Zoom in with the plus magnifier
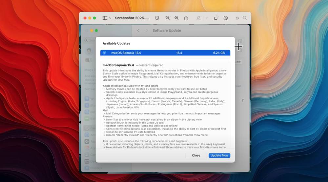This screenshot has width=328, height=182. [176, 18]
